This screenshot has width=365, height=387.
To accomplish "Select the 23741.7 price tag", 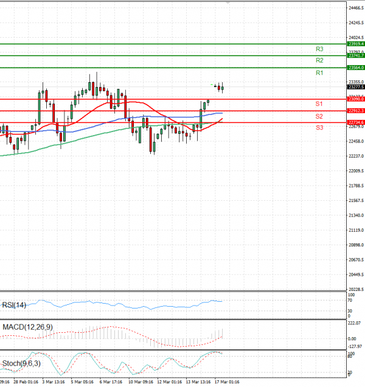I will pos(356,55).
